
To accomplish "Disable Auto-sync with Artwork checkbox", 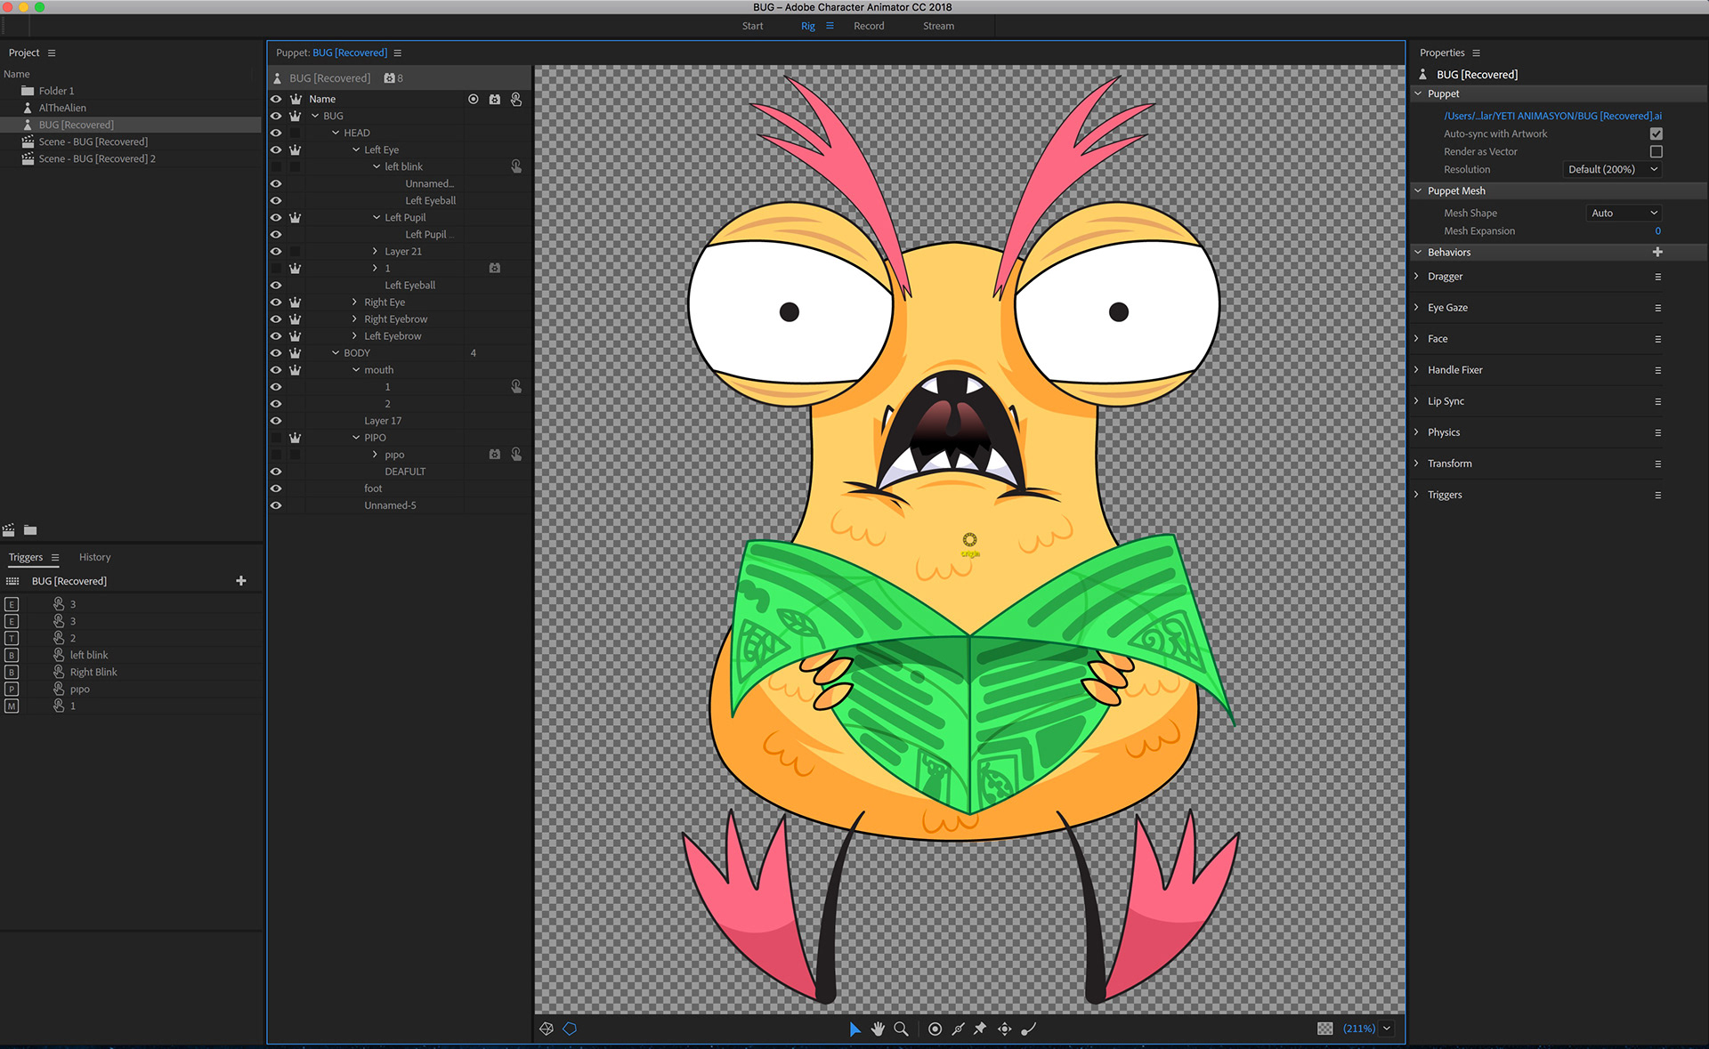I will pos(1656,133).
